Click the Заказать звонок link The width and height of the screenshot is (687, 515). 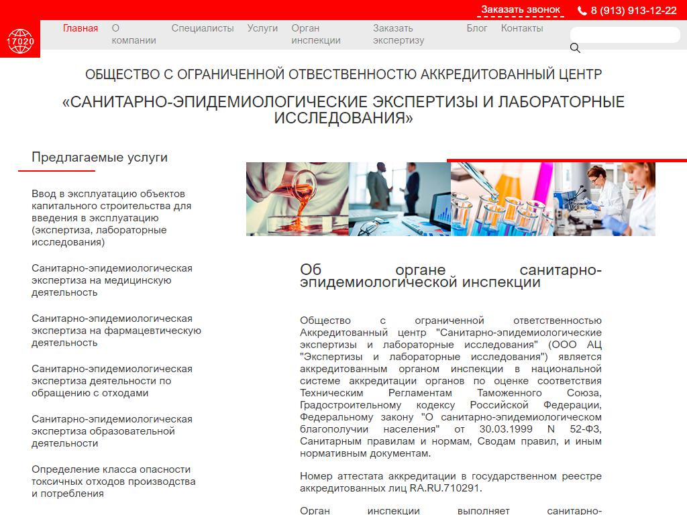coord(521,9)
